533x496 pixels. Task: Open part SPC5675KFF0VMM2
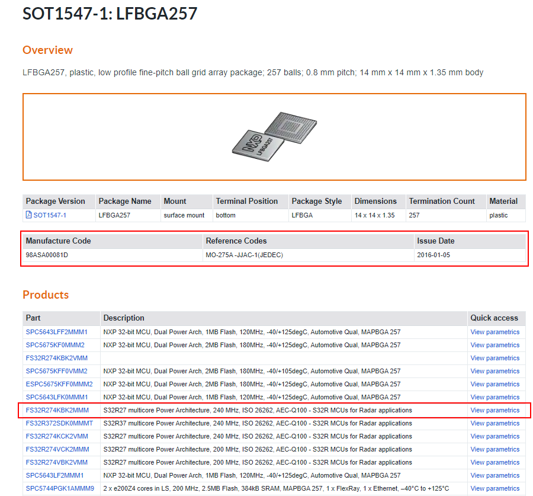coord(56,371)
